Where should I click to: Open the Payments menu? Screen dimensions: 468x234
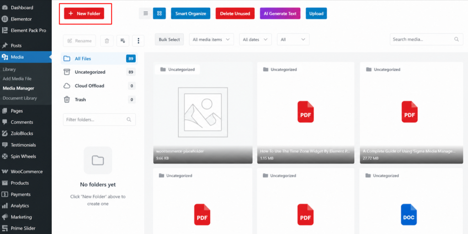26,194
